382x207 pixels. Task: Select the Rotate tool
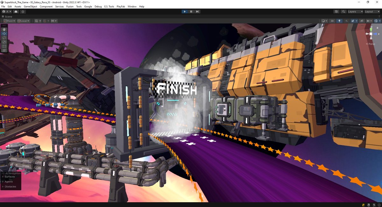(x=4, y=38)
